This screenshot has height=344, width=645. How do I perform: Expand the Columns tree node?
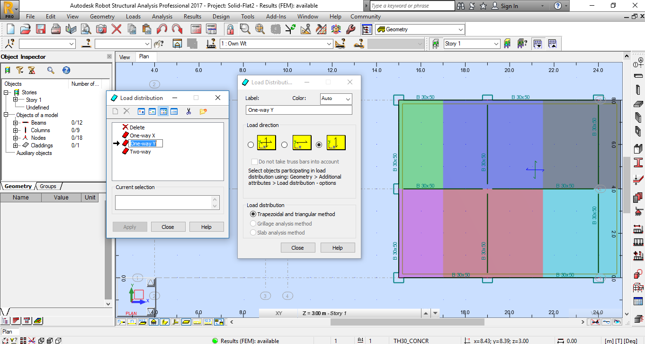pos(16,130)
